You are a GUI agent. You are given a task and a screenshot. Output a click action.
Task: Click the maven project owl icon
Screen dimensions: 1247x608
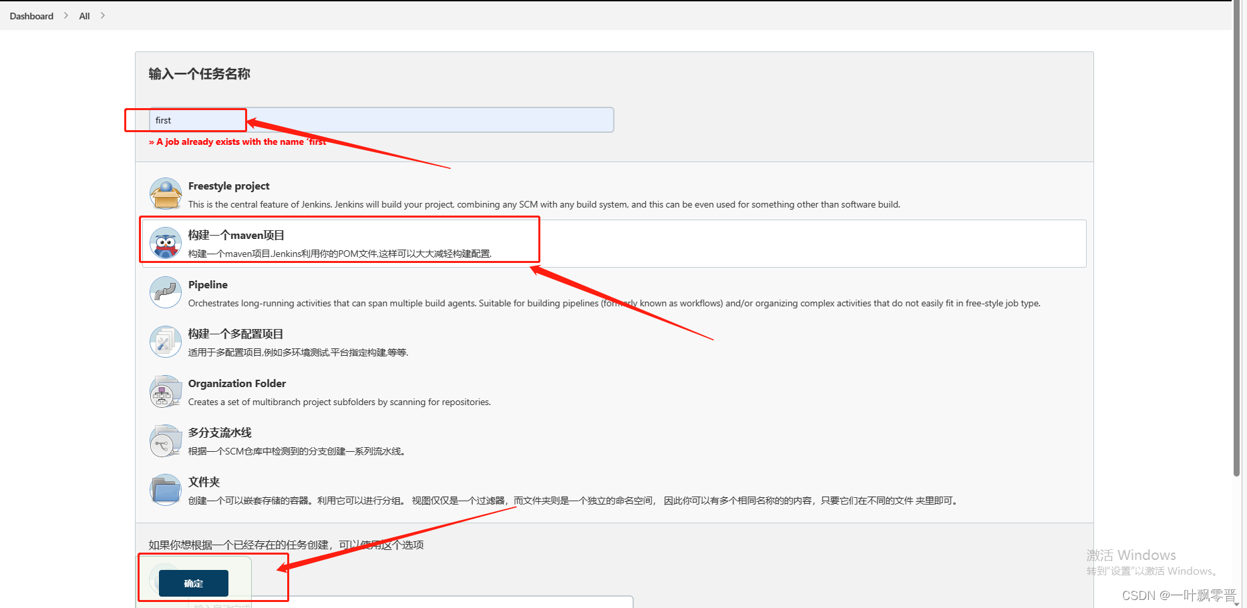click(166, 243)
